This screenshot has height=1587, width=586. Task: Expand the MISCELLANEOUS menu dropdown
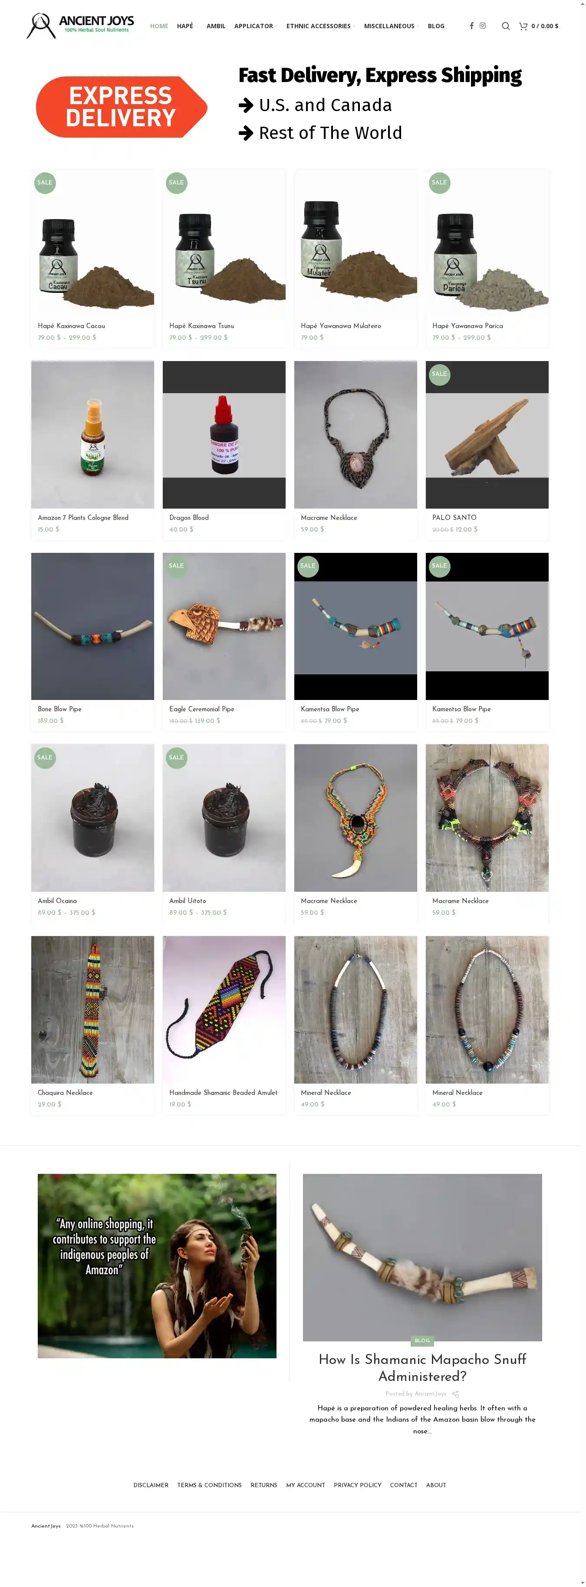391,26
